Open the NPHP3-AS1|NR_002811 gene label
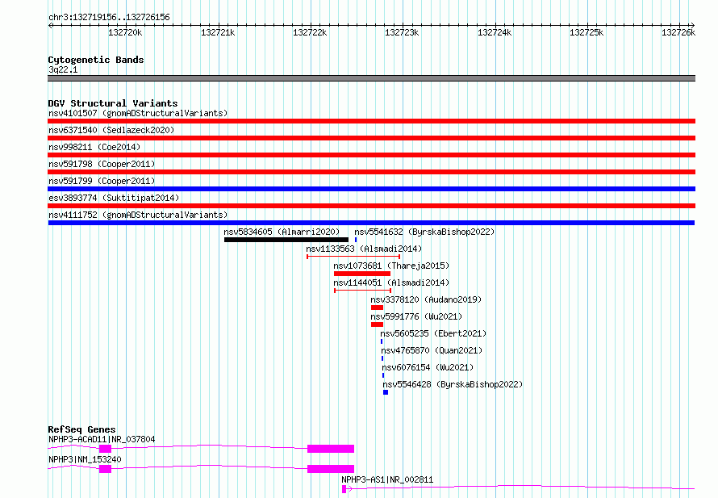 tap(387, 479)
